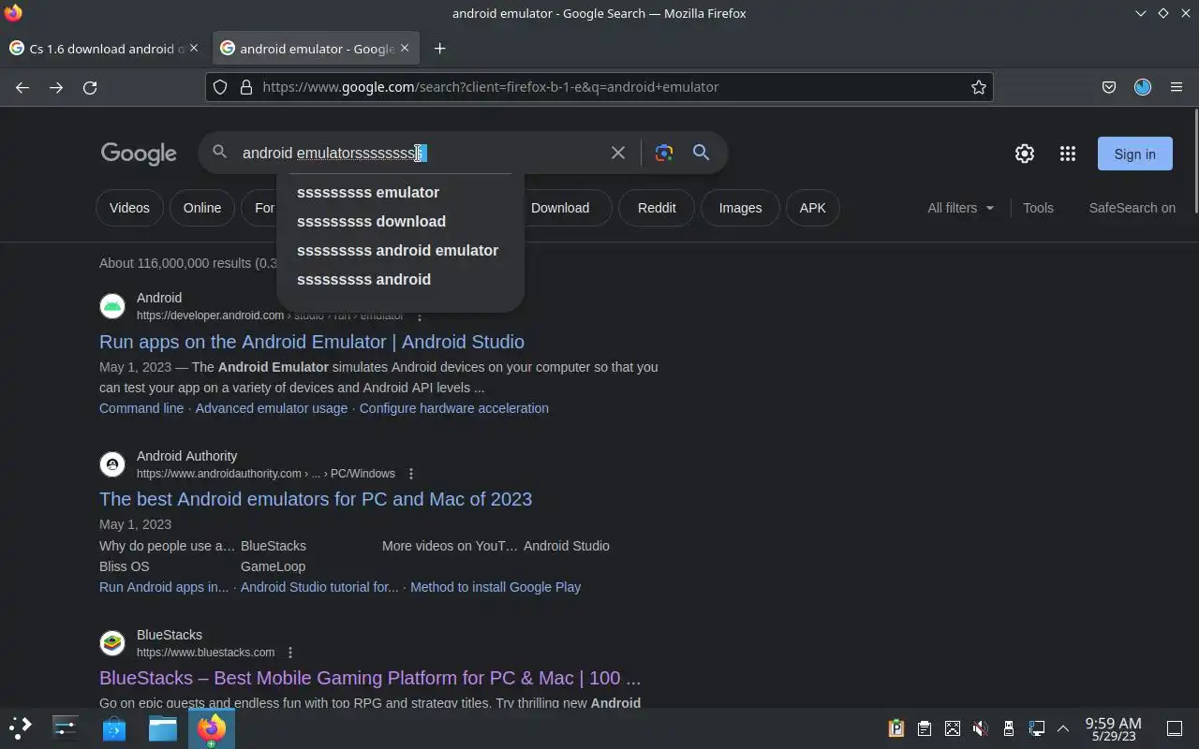Choose the 'sssssssss android' suggestion
Viewport: 1199px width, 749px height.
click(x=401, y=279)
